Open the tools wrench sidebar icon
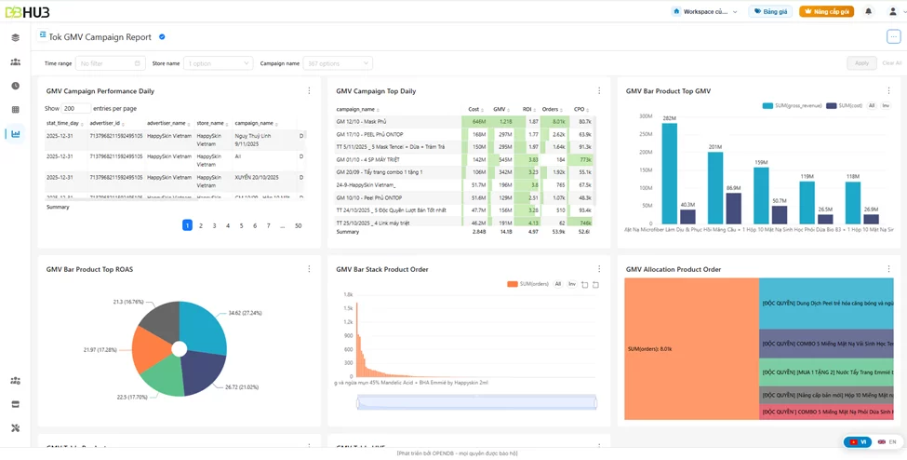The height and width of the screenshot is (460, 907). click(x=16, y=428)
